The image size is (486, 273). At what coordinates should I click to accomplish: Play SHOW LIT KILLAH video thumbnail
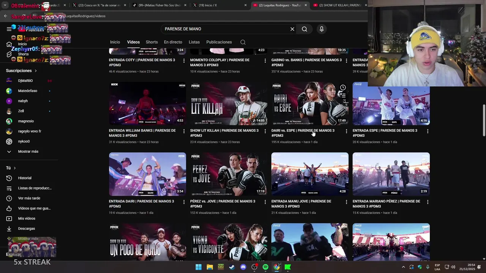pos(229,104)
